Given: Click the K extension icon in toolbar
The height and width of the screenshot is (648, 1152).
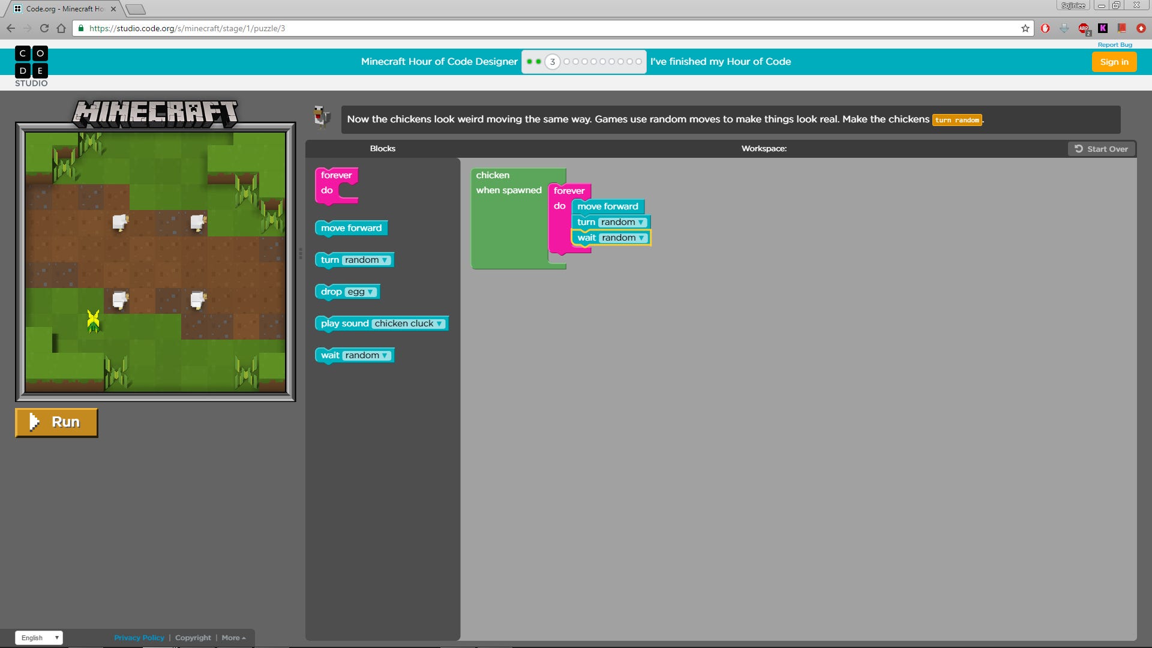Looking at the screenshot, I should pos(1103,28).
